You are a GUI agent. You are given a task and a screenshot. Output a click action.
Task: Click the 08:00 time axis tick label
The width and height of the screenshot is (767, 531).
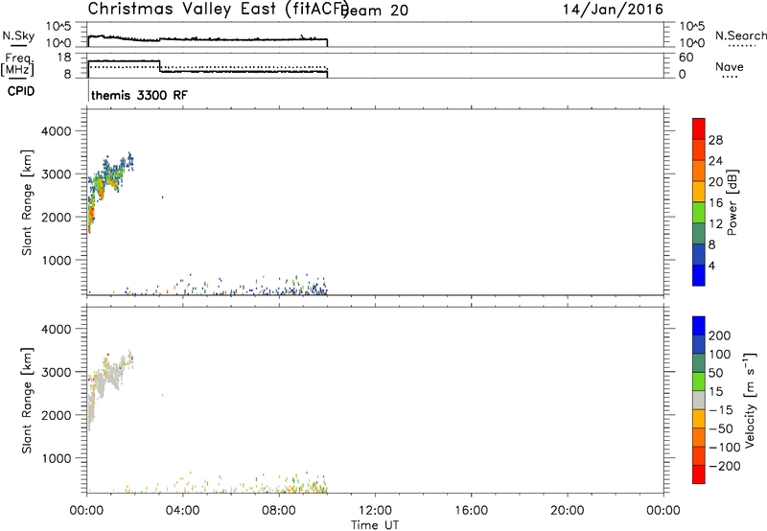point(279,511)
